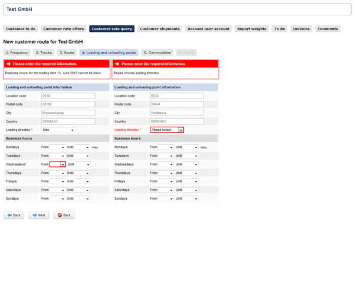
Task: Click the City field containing Braunschweig
Action: coord(68,113)
